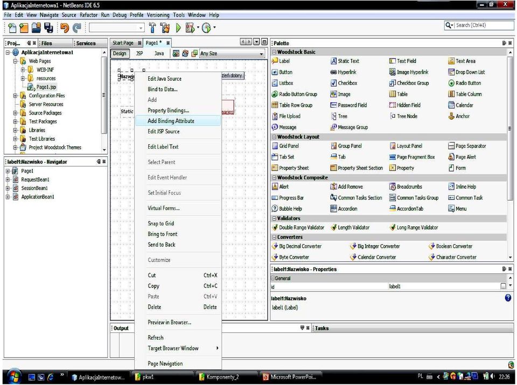Pick the Image Hyperlink palette component
The height and width of the screenshot is (385, 517).
pyautogui.click(x=409, y=72)
